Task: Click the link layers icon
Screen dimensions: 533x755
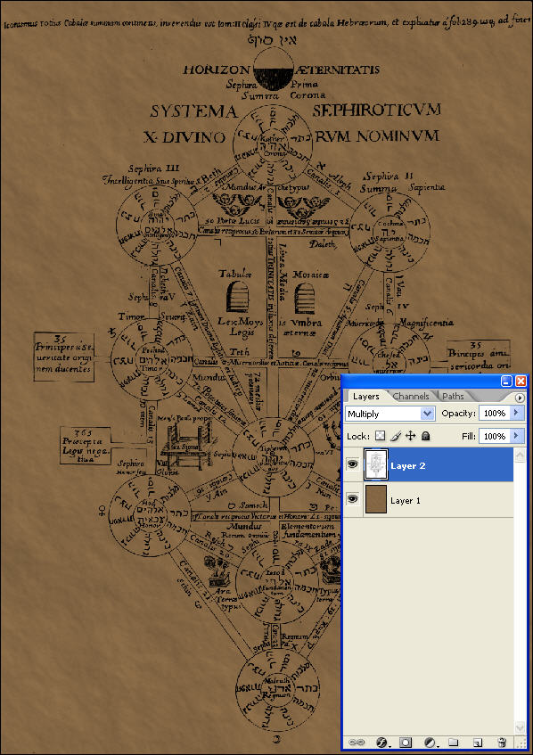Action: (358, 743)
